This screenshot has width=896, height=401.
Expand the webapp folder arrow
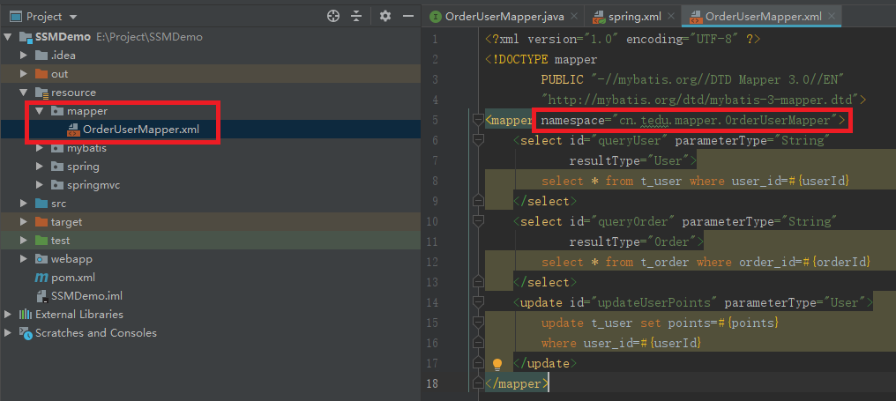pyautogui.click(x=24, y=259)
